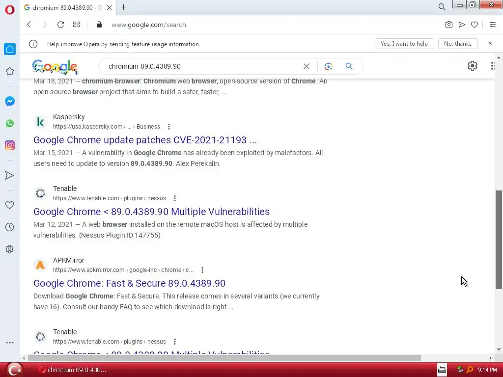Viewport: 503px width, 377px height.
Task: Open a new tab
Action: [x=123, y=7]
